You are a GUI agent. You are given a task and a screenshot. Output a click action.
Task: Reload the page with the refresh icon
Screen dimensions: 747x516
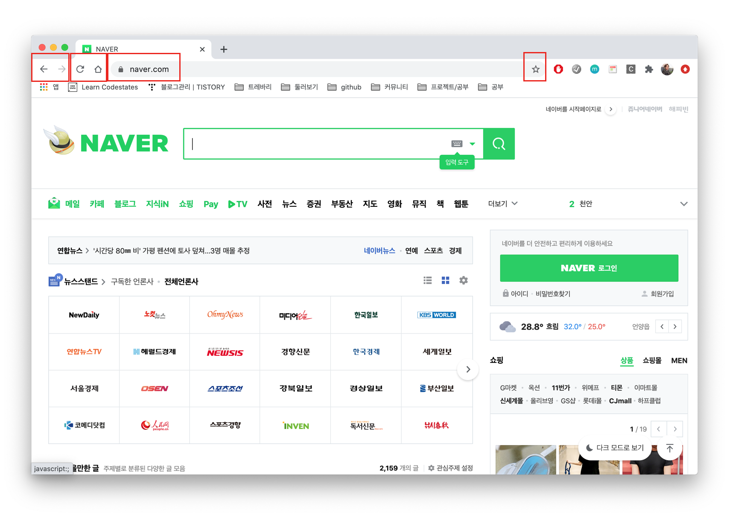coord(80,69)
